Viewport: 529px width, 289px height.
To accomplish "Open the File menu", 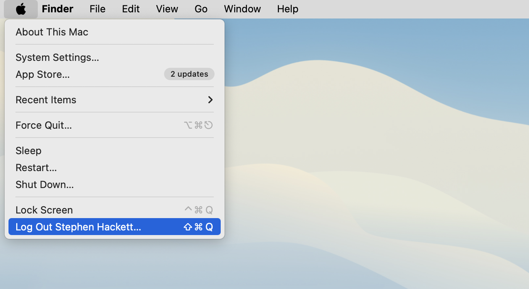I will (98, 9).
